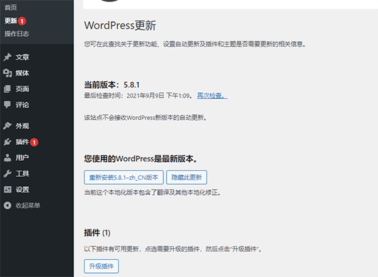Screen dimensions: 378x277
Task: Click the plug icon for 插件
Action: (x=7, y=142)
